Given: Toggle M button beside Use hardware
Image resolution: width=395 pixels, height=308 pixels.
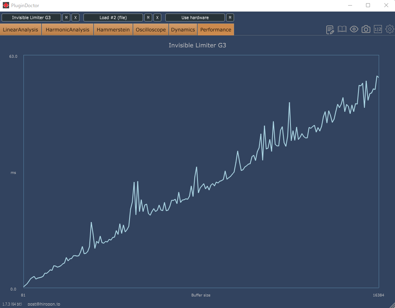Looking at the screenshot, I should [x=230, y=18].
